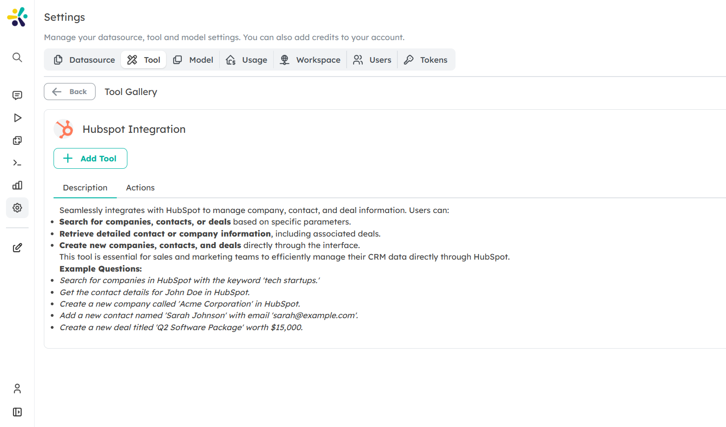Click the Add Tool button
The width and height of the screenshot is (726, 427).
click(x=90, y=159)
